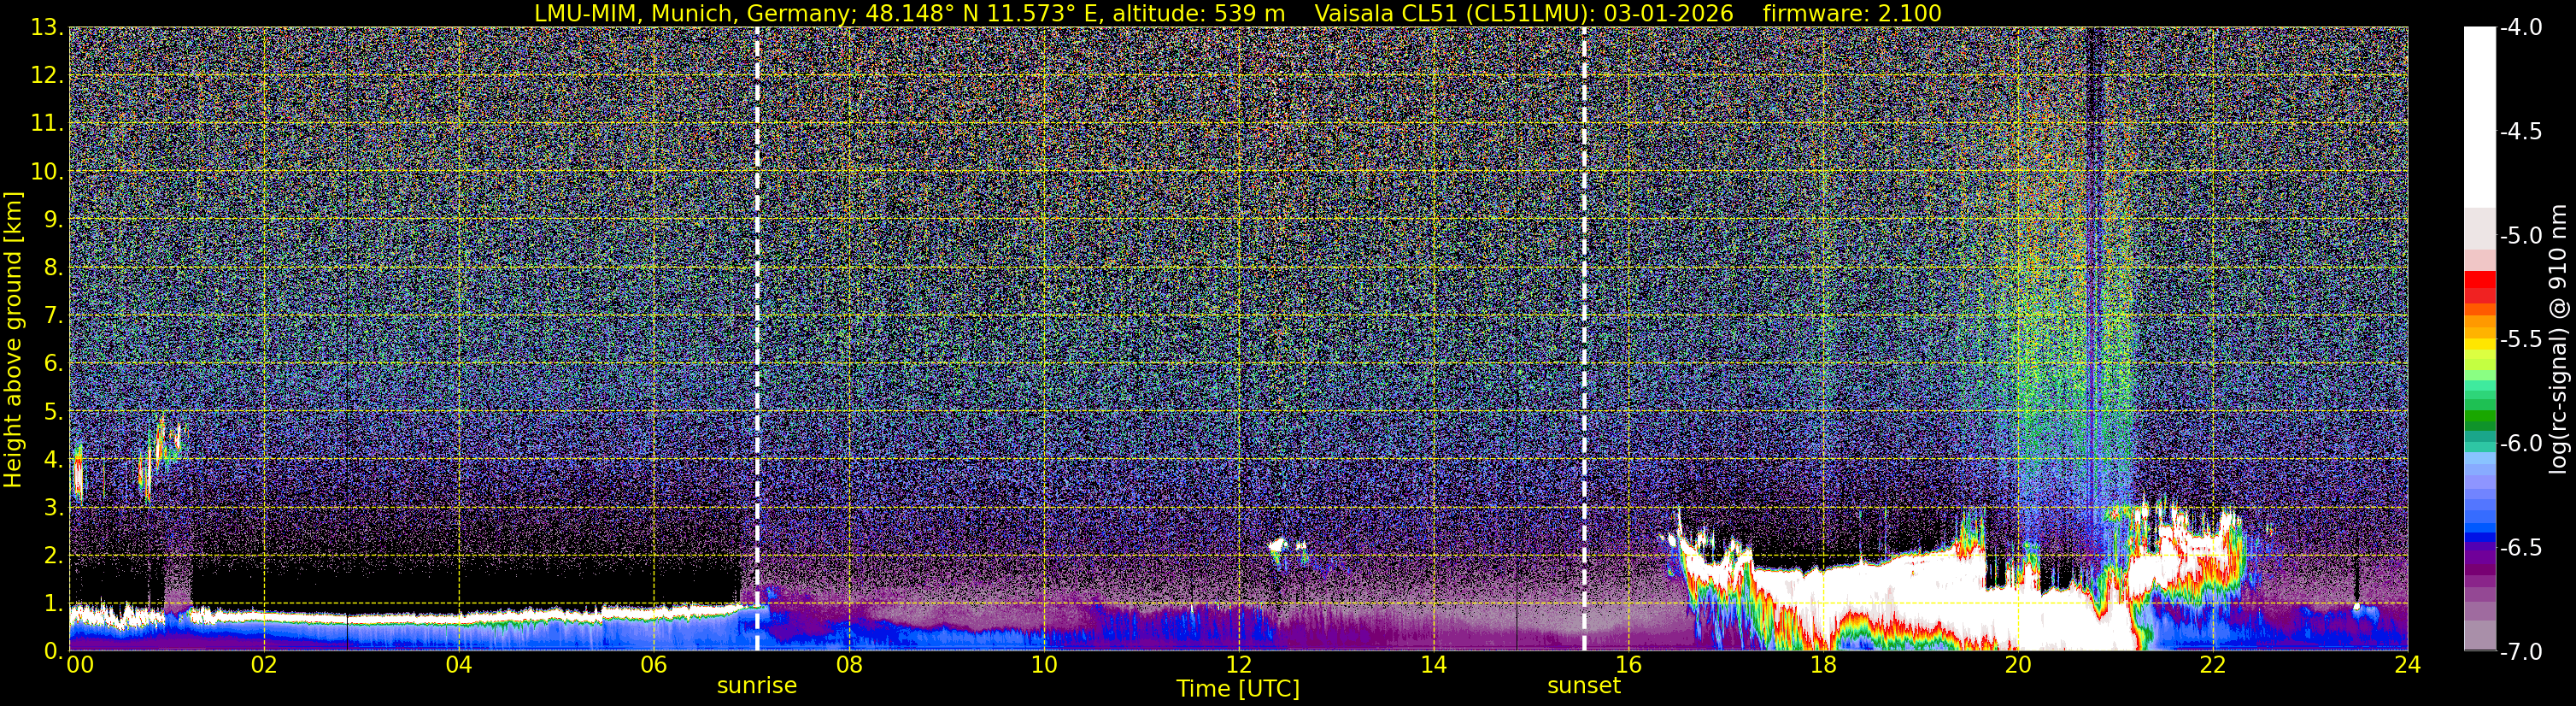Click the 'sunrise' label below the axis

757,686
